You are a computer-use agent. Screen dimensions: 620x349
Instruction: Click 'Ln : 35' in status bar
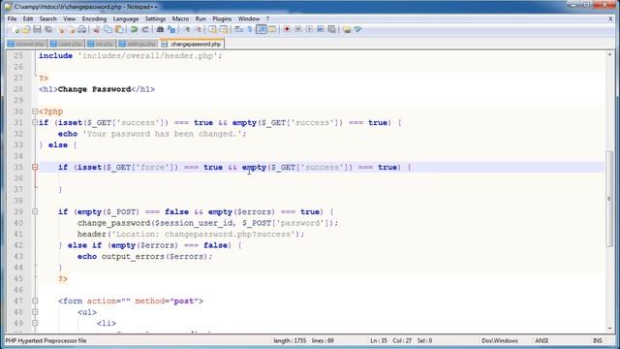point(379,340)
